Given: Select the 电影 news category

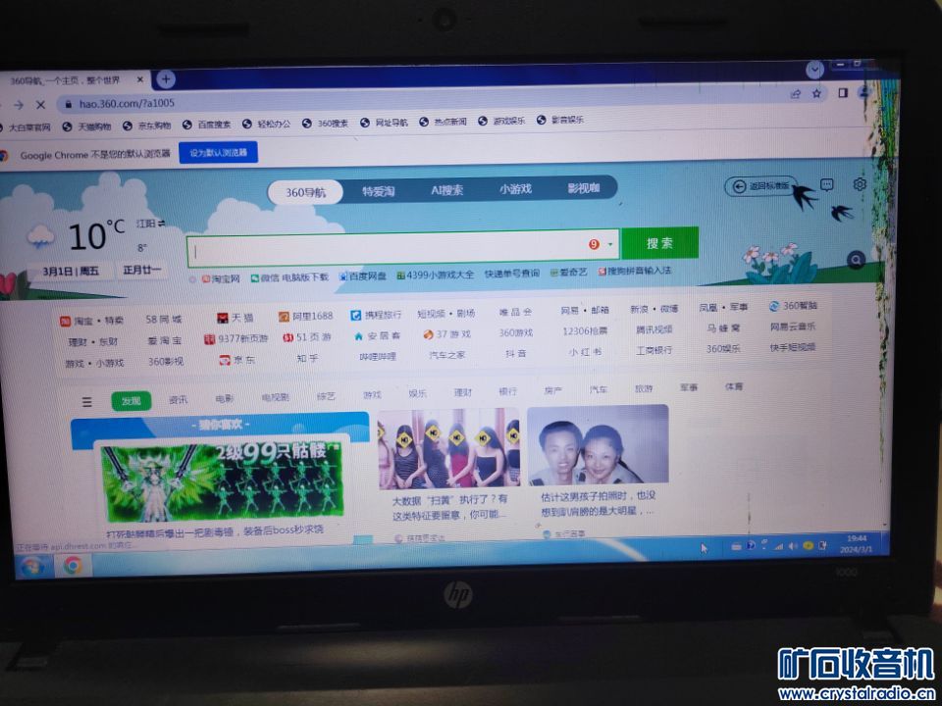Looking at the screenshot, I should pyautogui.click(x=224, y=398).
